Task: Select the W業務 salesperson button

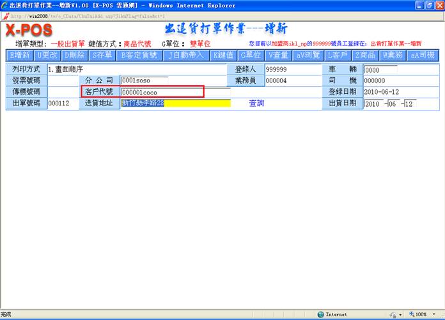Action: [393, 56]
